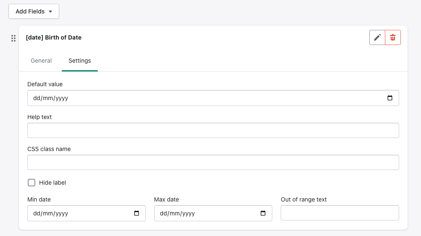
Task: Click the Default value date field
Action: click(202, 98)
